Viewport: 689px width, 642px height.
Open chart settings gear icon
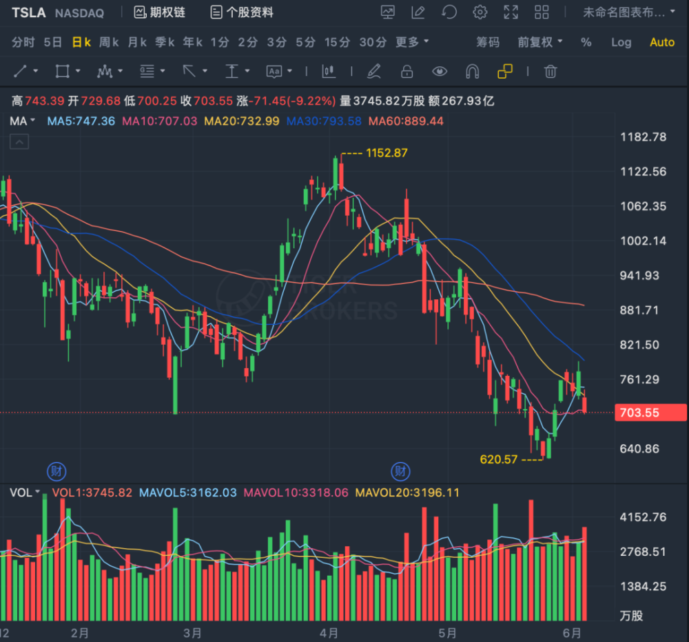480,12
